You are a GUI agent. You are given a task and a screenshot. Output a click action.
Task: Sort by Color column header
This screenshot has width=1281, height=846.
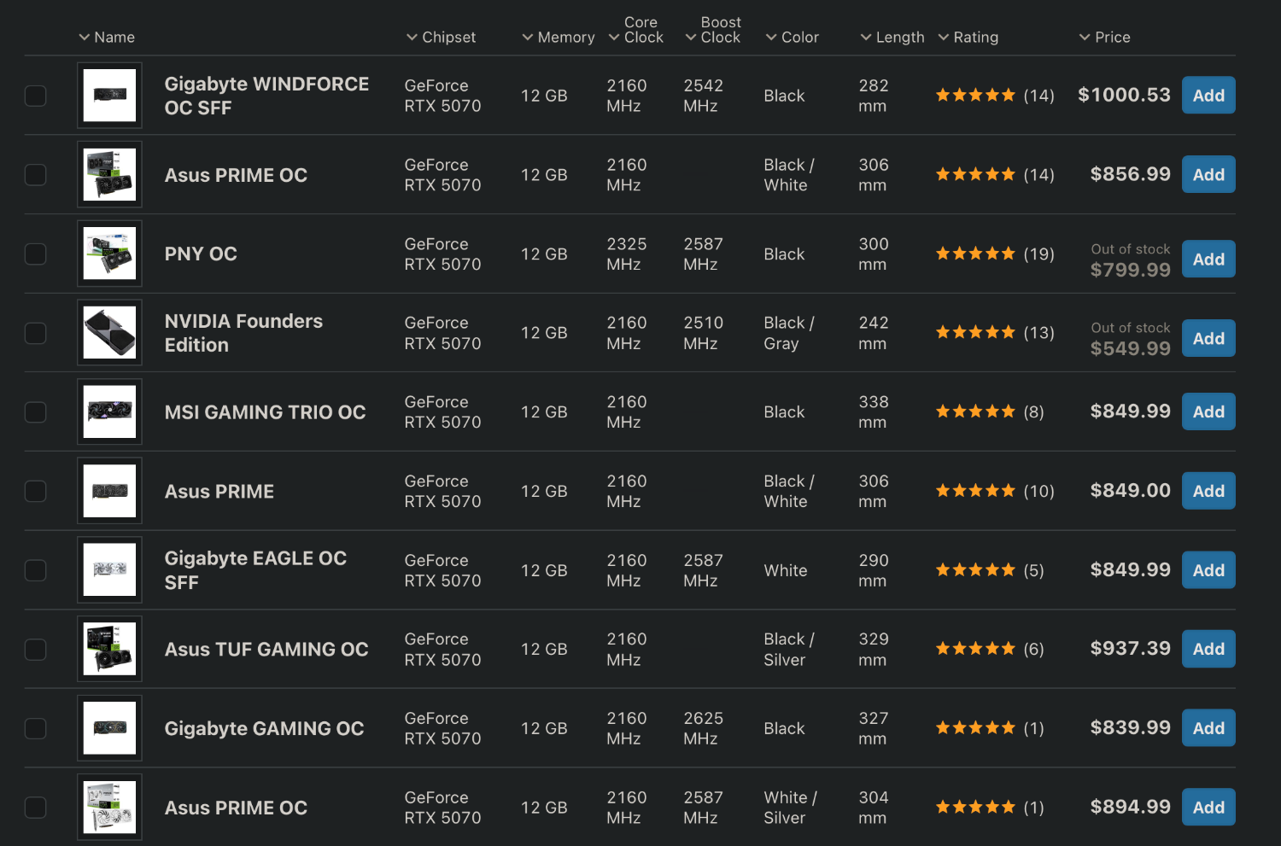click(x=792, y=38)
